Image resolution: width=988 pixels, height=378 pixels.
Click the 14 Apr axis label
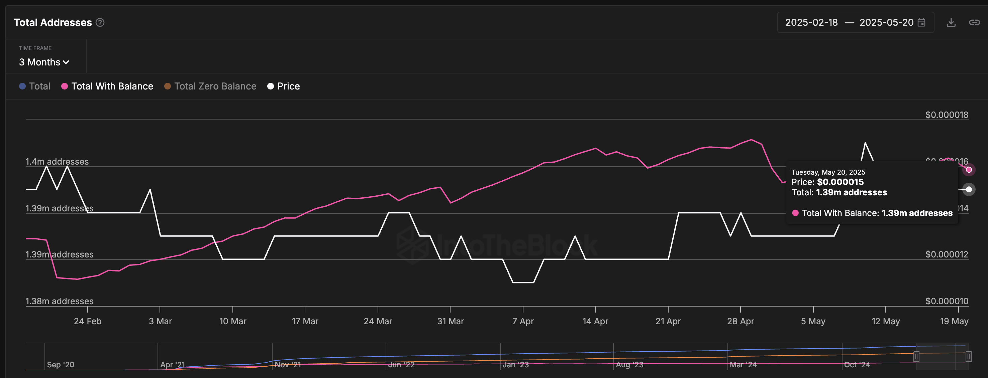[x=595, y=321]
